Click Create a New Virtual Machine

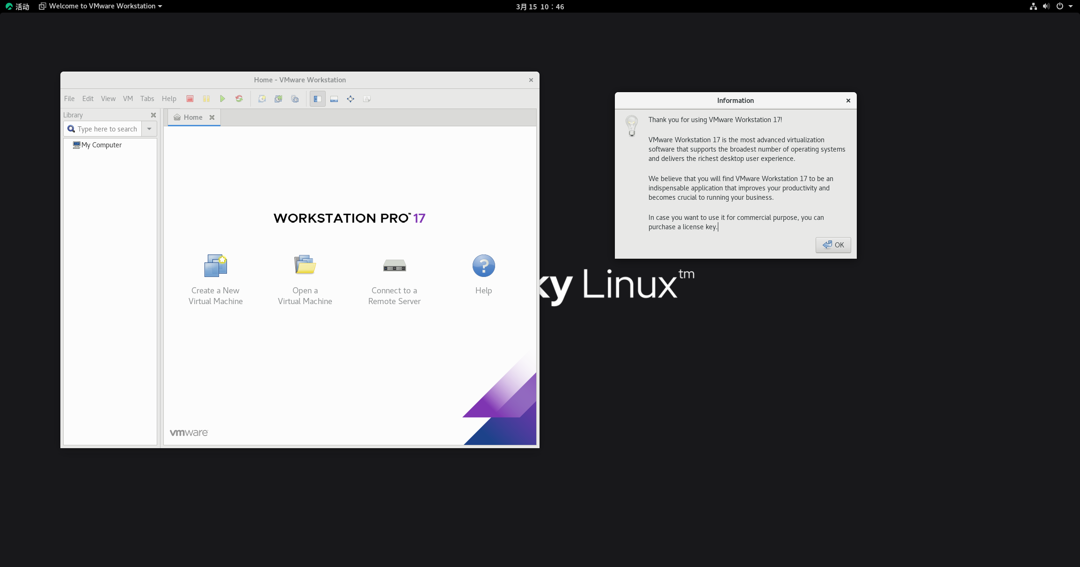point(216,279)
